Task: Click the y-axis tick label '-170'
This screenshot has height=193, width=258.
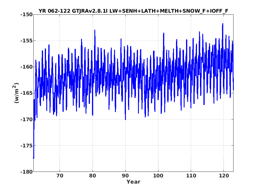Action: (x=27, y=119)
